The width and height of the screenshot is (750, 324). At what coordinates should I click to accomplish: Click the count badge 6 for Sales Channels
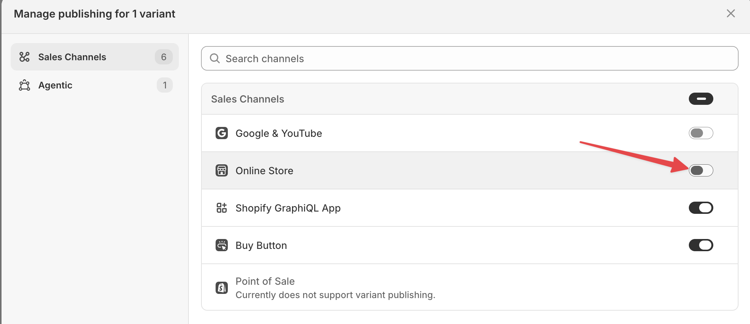click(x=164, y=57)
